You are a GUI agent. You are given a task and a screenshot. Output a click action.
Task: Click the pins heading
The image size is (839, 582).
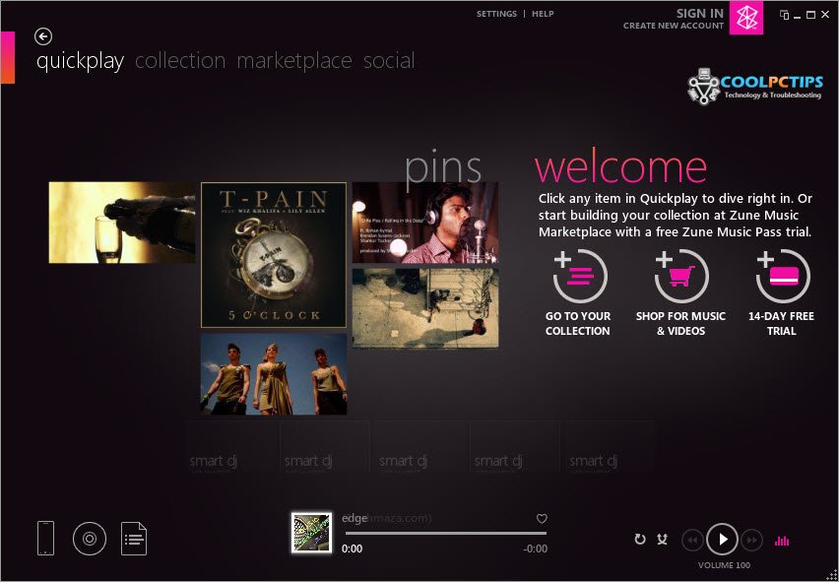443,169
